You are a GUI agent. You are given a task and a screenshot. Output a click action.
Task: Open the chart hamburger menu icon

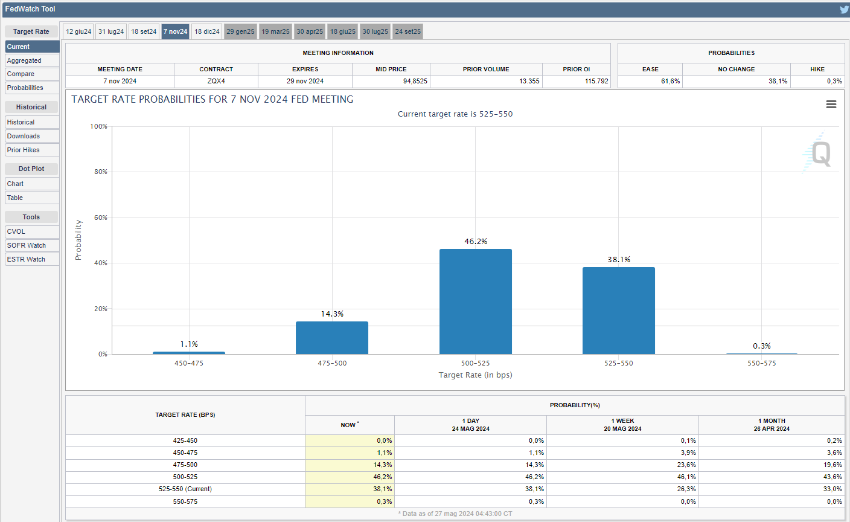[x=831, y=105]
